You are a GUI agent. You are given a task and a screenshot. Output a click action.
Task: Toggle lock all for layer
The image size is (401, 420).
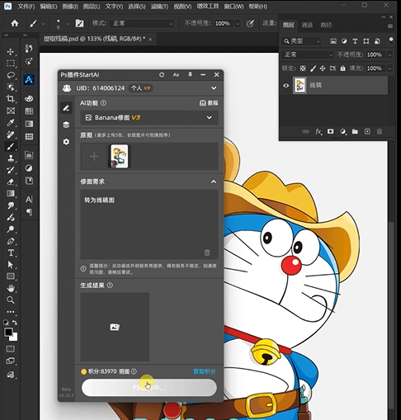(342, 68)
